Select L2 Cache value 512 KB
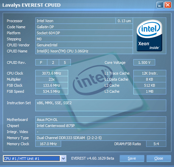Image resolution: width=174 pixels, height=167 pixels. pos(150,85)
